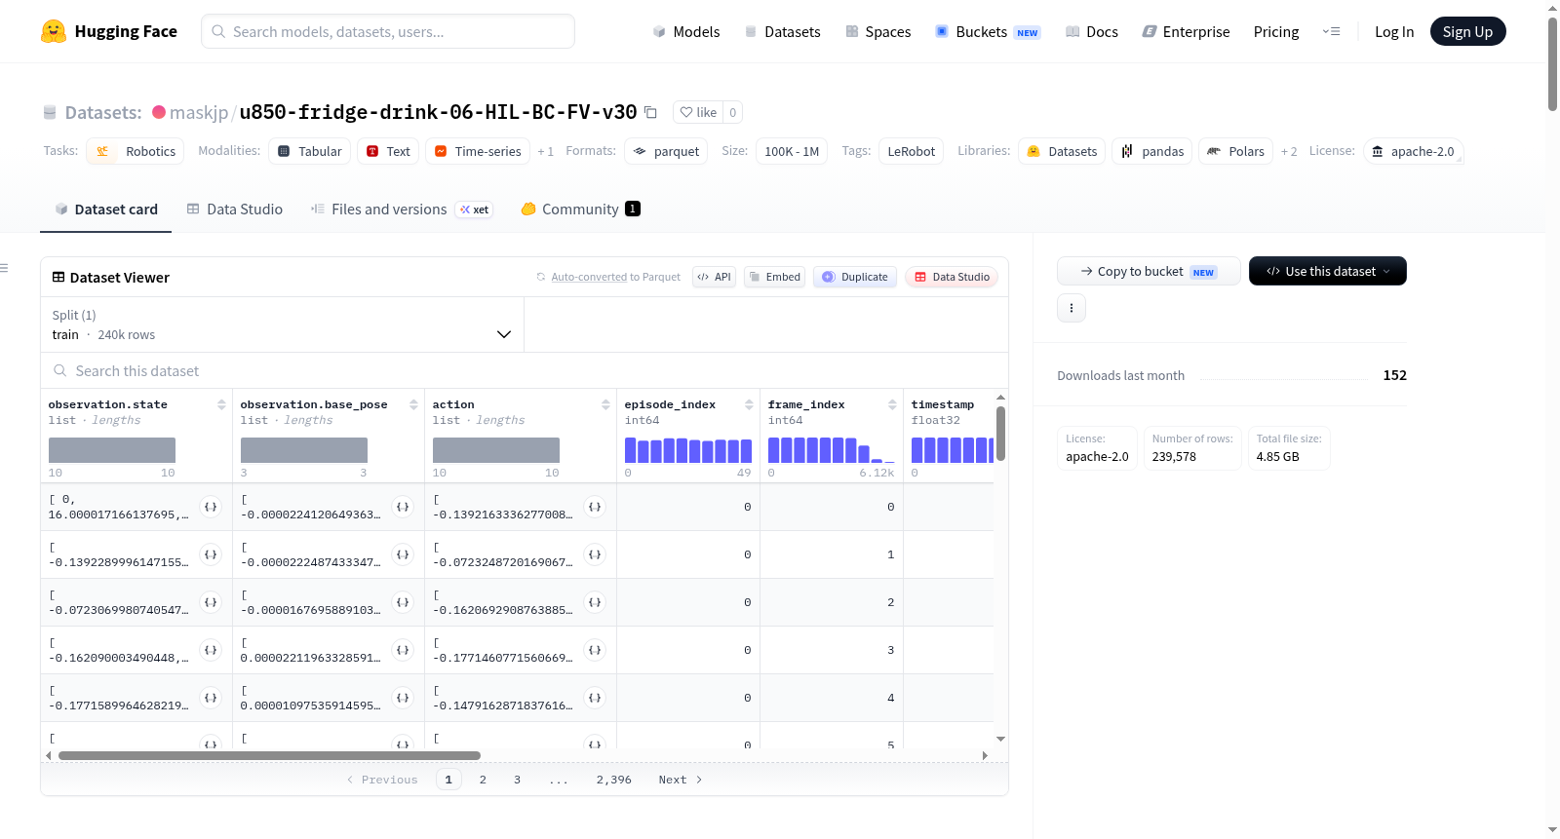The height and width of the screenshot is (839, 1560).
Task: Expand the observation.state cell starting -0.1771589964628219
Action: click(x=211, y=698)
